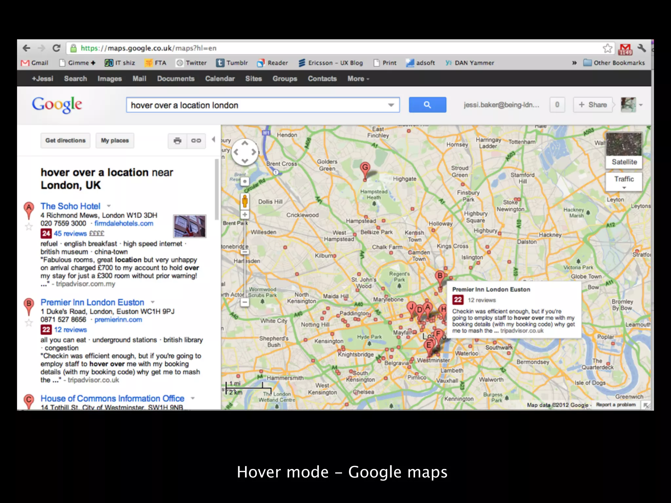The width and height of the screenshot is (671, 503).
Task: Open the More menu in Google bar
Action: pyautogui.click(x=358, y=79)
